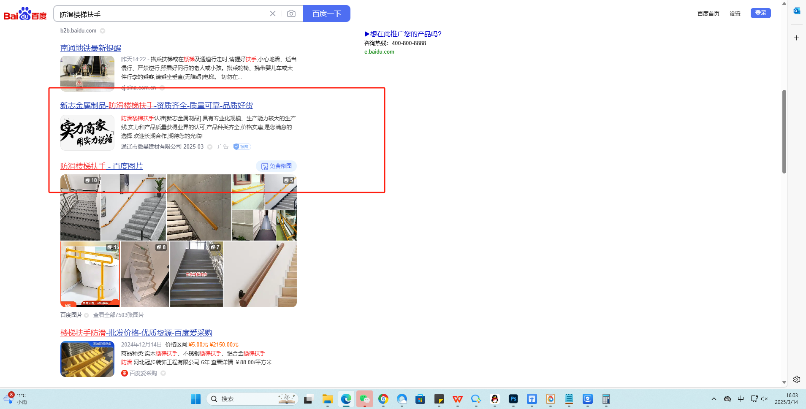This screenshot has width=806, height=409.
Task: Open the weather widget showing 11°C
Action: [x=16, y=399]
